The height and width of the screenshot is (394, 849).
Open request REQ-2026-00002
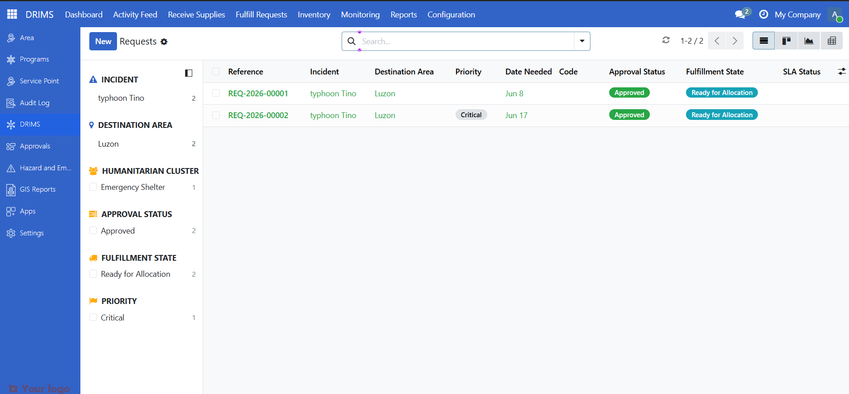[x=258, y=115]
